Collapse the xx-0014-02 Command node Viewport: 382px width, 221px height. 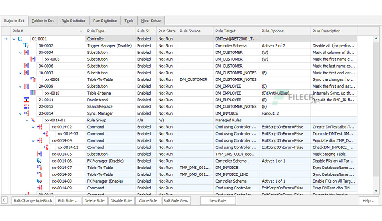point(33,127)
